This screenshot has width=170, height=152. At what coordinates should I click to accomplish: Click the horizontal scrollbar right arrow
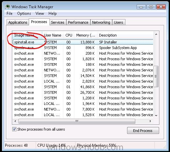[150, 121]
